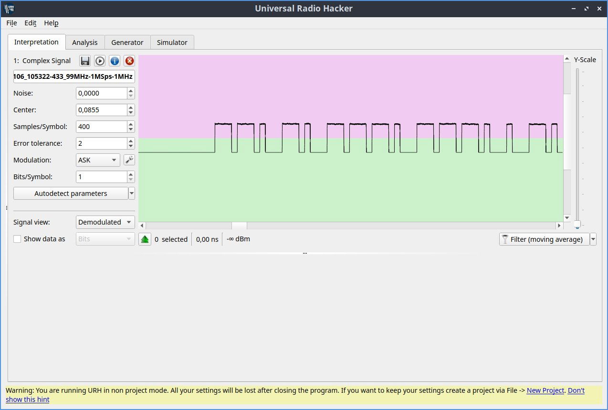Enable the Show data as checkbox
This screenshot has height=410, width=608.
coord(17,239)
